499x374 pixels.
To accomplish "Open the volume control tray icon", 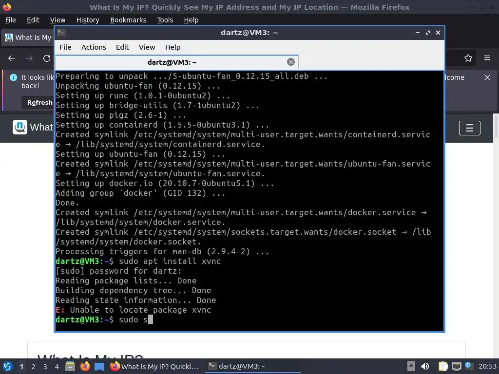I will (x=425, y=366).
